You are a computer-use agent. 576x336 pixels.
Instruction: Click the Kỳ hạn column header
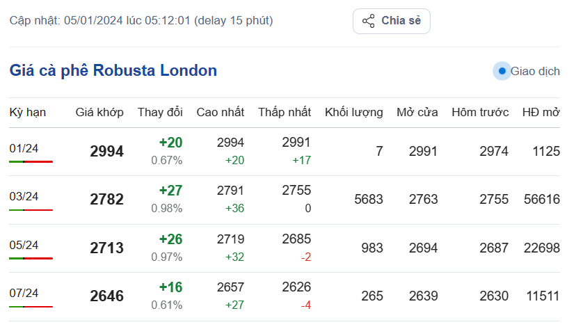[x=28, y=112]
